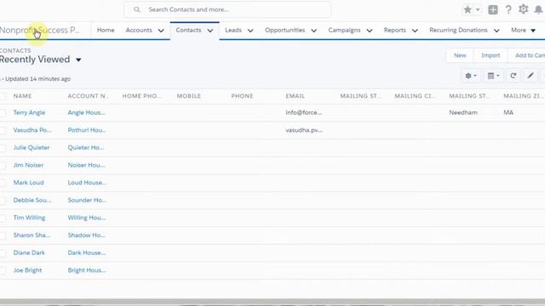Viewport: 545px width, 306px height.
Task: Open the Loud House... account link
Action: coord(87,183)
